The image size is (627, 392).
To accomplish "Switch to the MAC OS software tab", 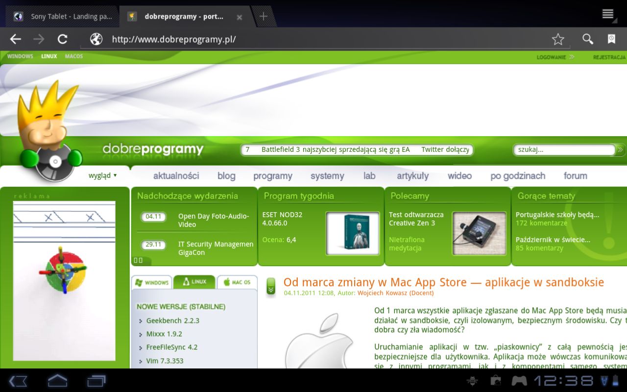I will click(x=237, y=283).
